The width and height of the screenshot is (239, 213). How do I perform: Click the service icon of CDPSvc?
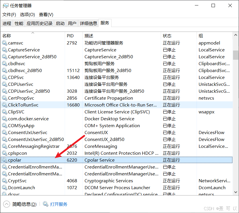[5, 77]
